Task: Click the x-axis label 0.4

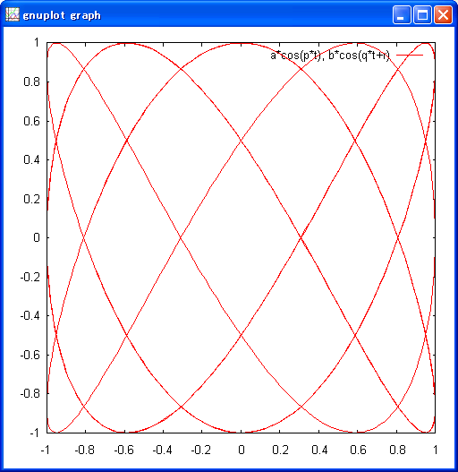Action: click(x=319, y=450)
